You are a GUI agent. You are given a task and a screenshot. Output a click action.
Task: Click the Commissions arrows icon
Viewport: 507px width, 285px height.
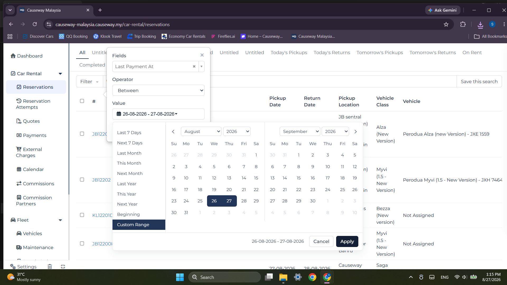(x=19, y=183)
